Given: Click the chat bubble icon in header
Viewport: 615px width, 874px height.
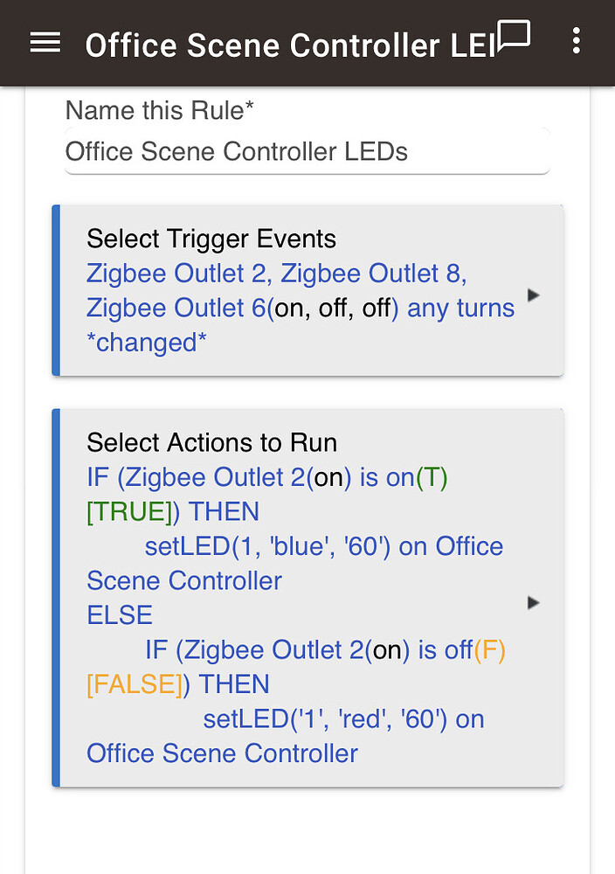Looking at the screenshot, I should tap(514, 37).
